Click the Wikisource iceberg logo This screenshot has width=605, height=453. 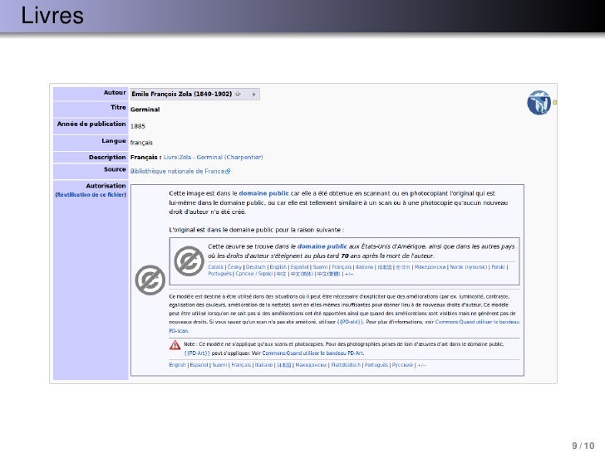pos(539,103)
